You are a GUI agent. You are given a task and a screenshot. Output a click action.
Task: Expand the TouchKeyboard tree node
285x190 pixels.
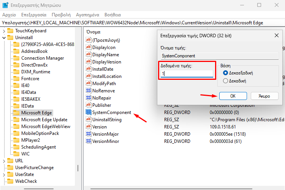point(4,31)
